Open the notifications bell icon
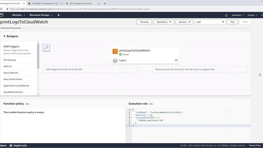 pyautogui.click(x=226, y=15)
